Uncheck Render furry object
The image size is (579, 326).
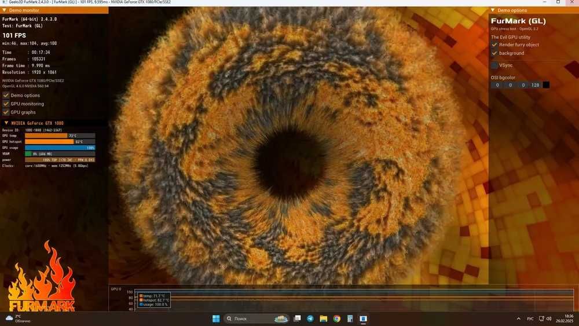[494, 45]
